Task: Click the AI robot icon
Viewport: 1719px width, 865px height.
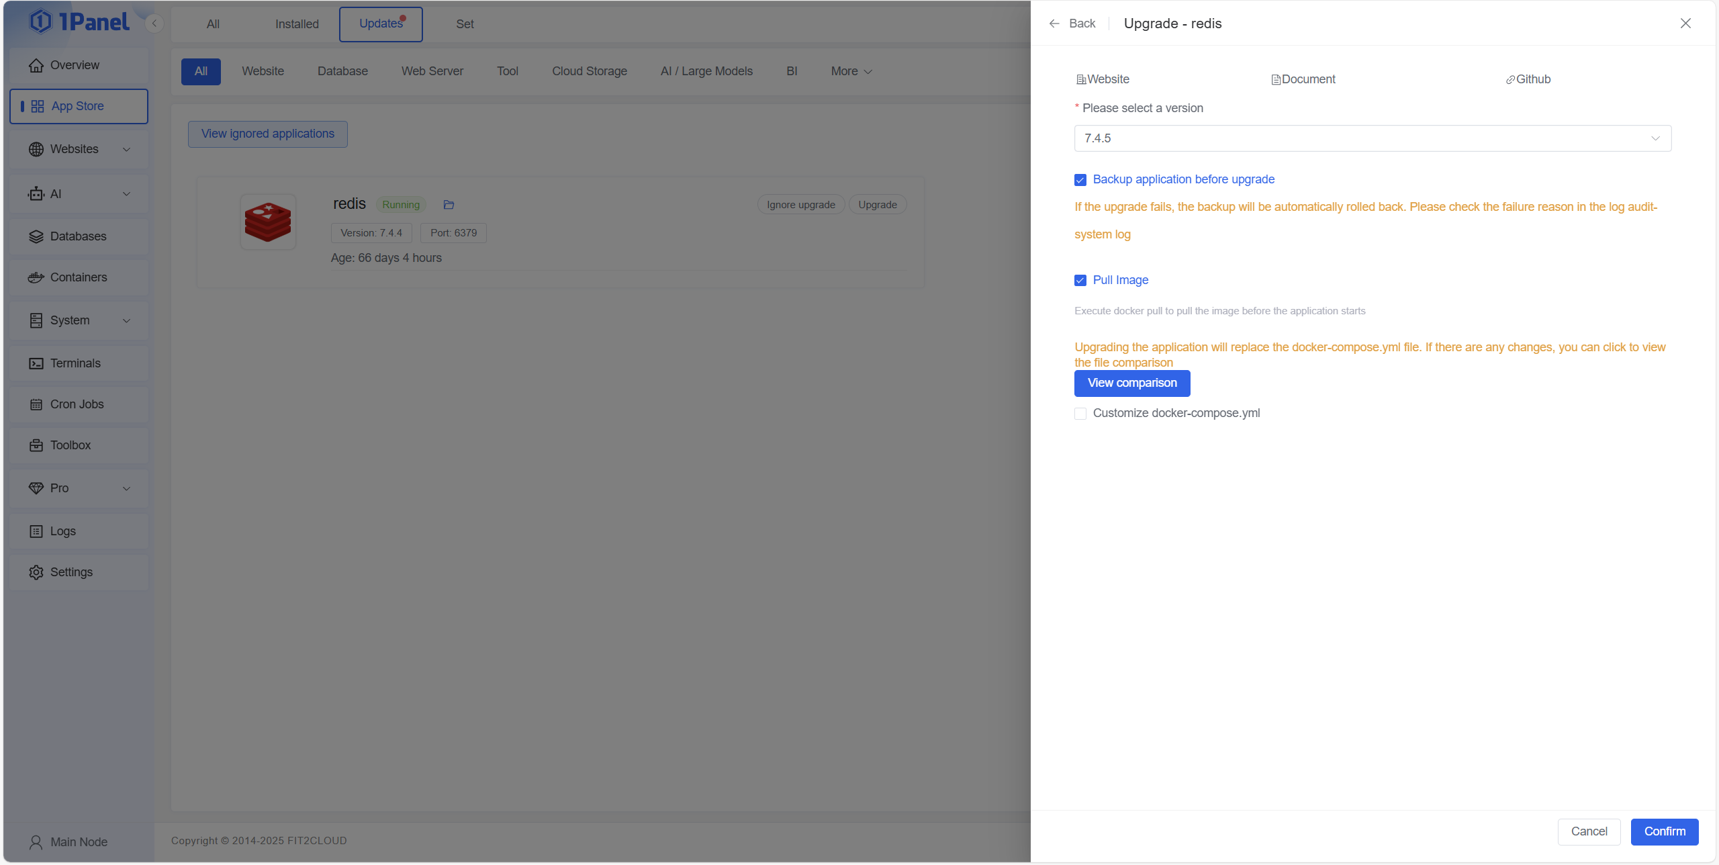Action: 36,194
